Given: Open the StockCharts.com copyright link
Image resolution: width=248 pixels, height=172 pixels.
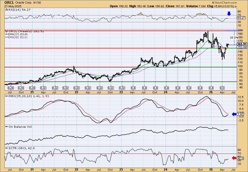Looking at the screenshot, I should click(224, 2).
